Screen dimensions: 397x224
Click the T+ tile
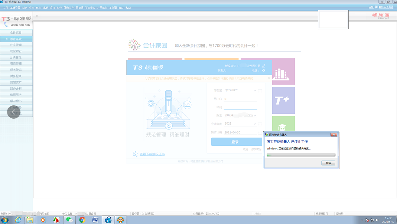283,101
